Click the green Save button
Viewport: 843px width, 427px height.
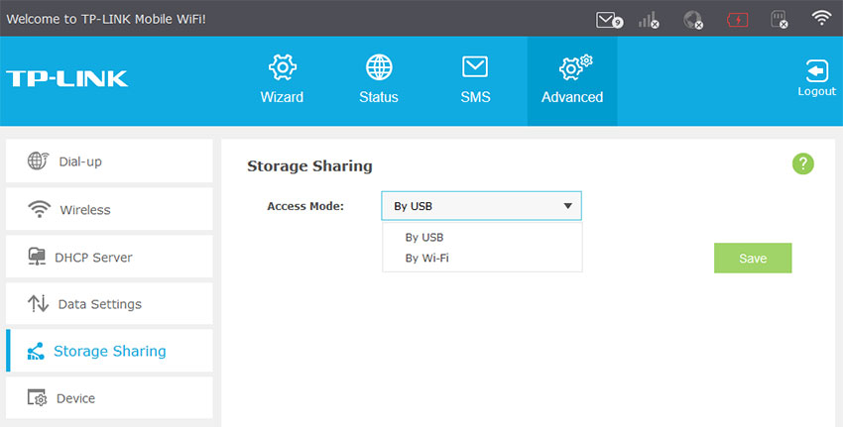coord(753,258)
